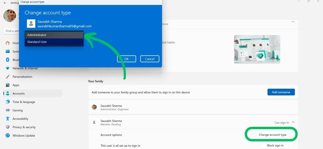Click the Change account type button
Screen dimensions: 323x149
(272, 135)
